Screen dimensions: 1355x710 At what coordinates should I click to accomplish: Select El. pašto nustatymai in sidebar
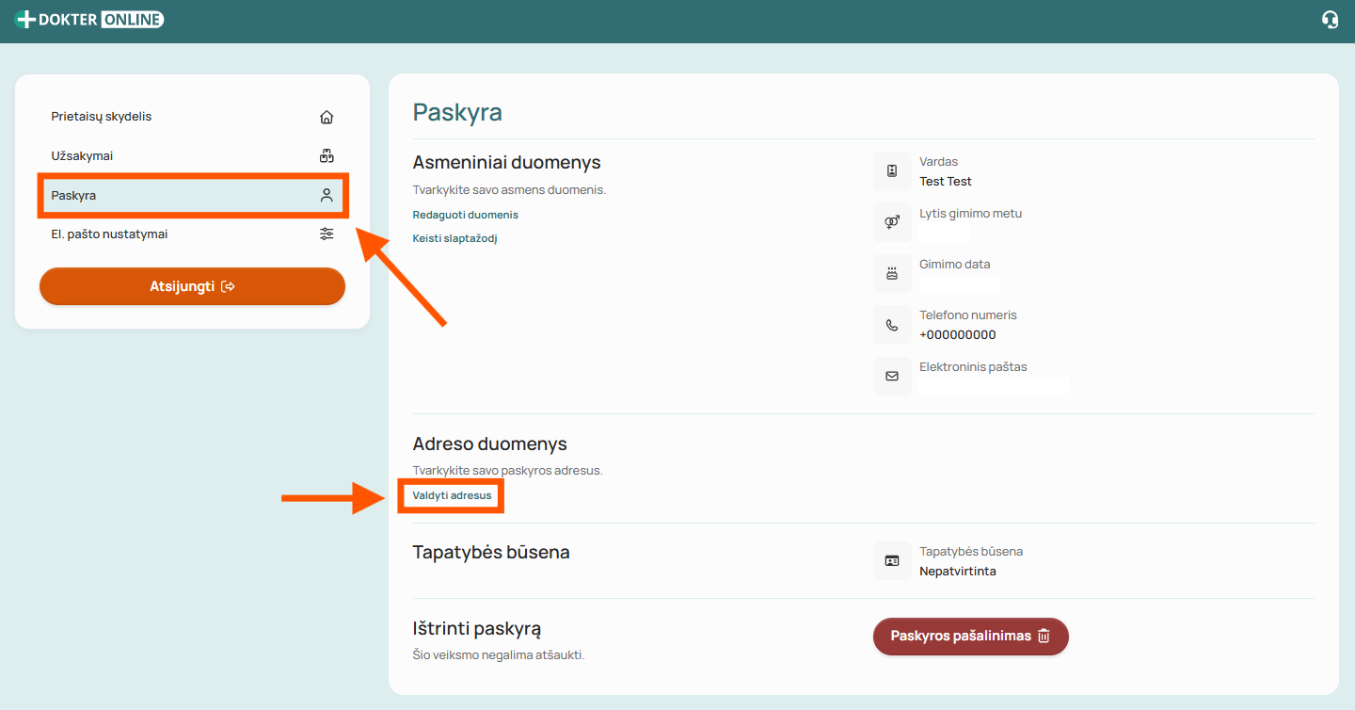coord(192,234)
